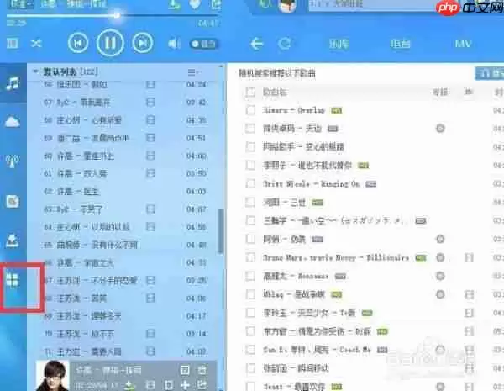Viewport: 504px width, 391px height.
Task: Click MV icon in Bruno Mars - Billionaire row
Action: tap(470, 257)
